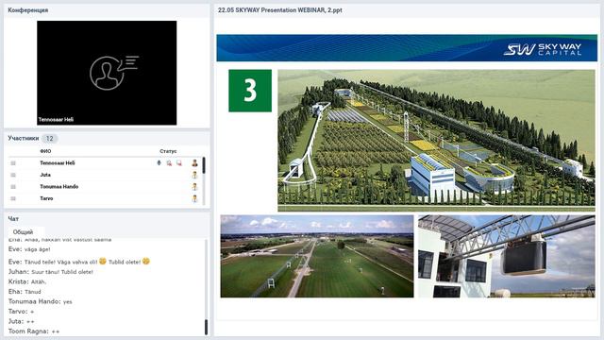This screenshot has height=340, width=604.
Task: Tick the checkbox next to Tennosaar Heli
Action: coord(13,163)
